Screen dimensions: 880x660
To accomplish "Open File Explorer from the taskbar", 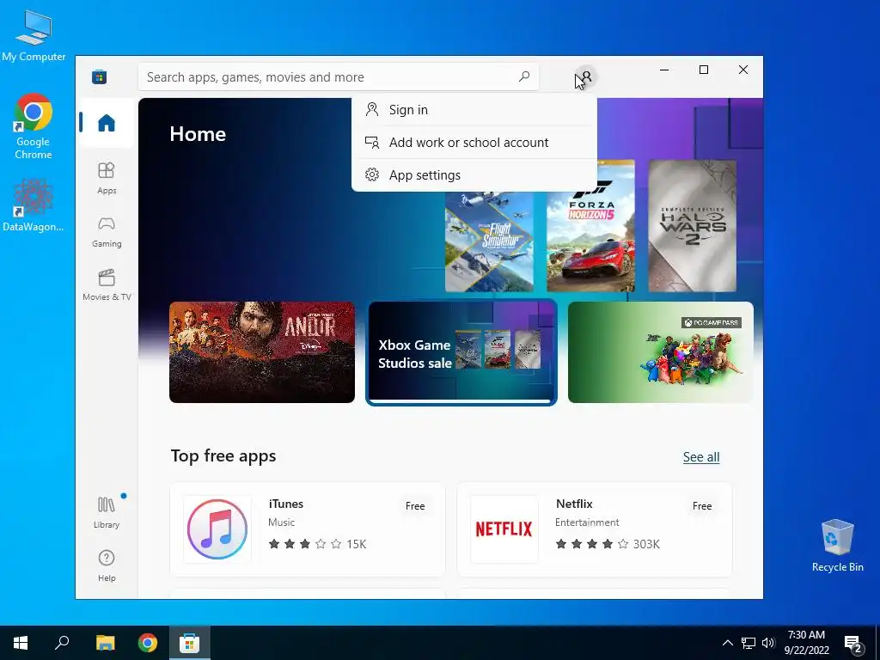I will click(x=105, y=643).
